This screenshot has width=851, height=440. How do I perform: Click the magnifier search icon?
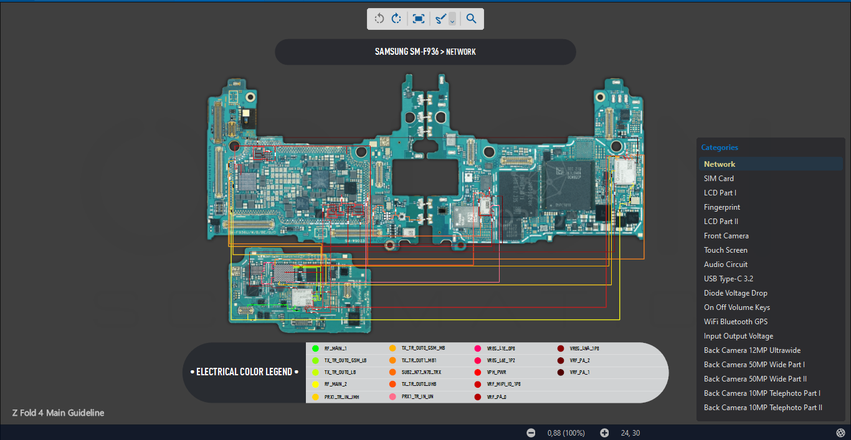[472, 19]
